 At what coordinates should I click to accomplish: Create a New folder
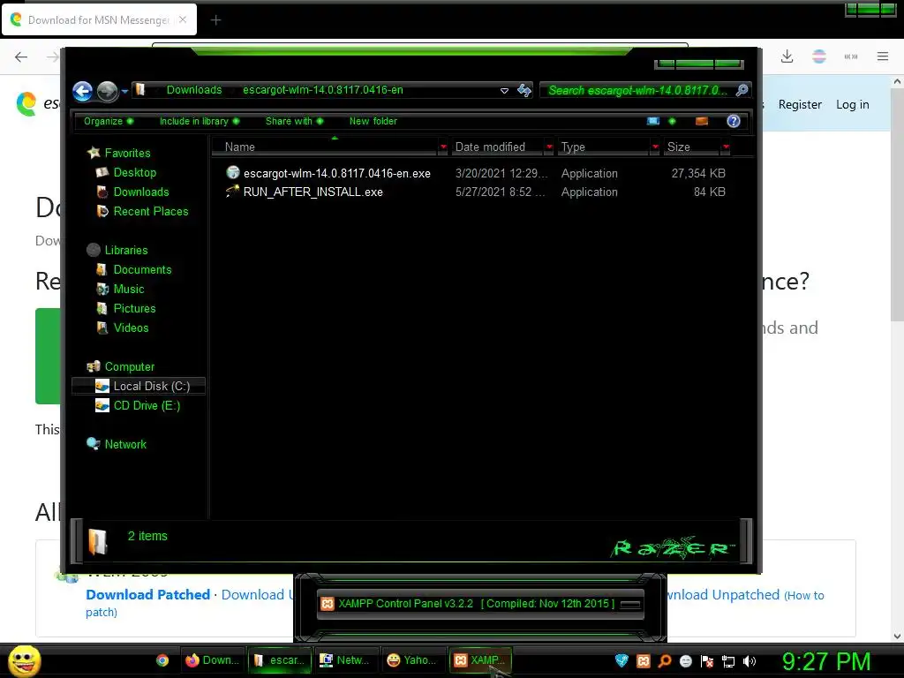[x=373, y=121]
